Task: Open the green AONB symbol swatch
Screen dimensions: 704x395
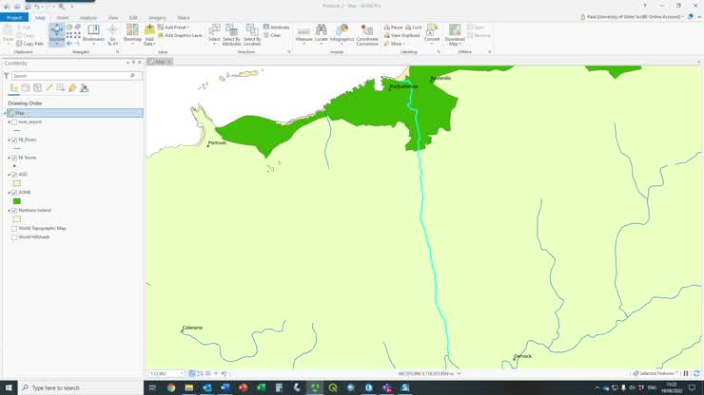Action: click(x=16, y=201)
